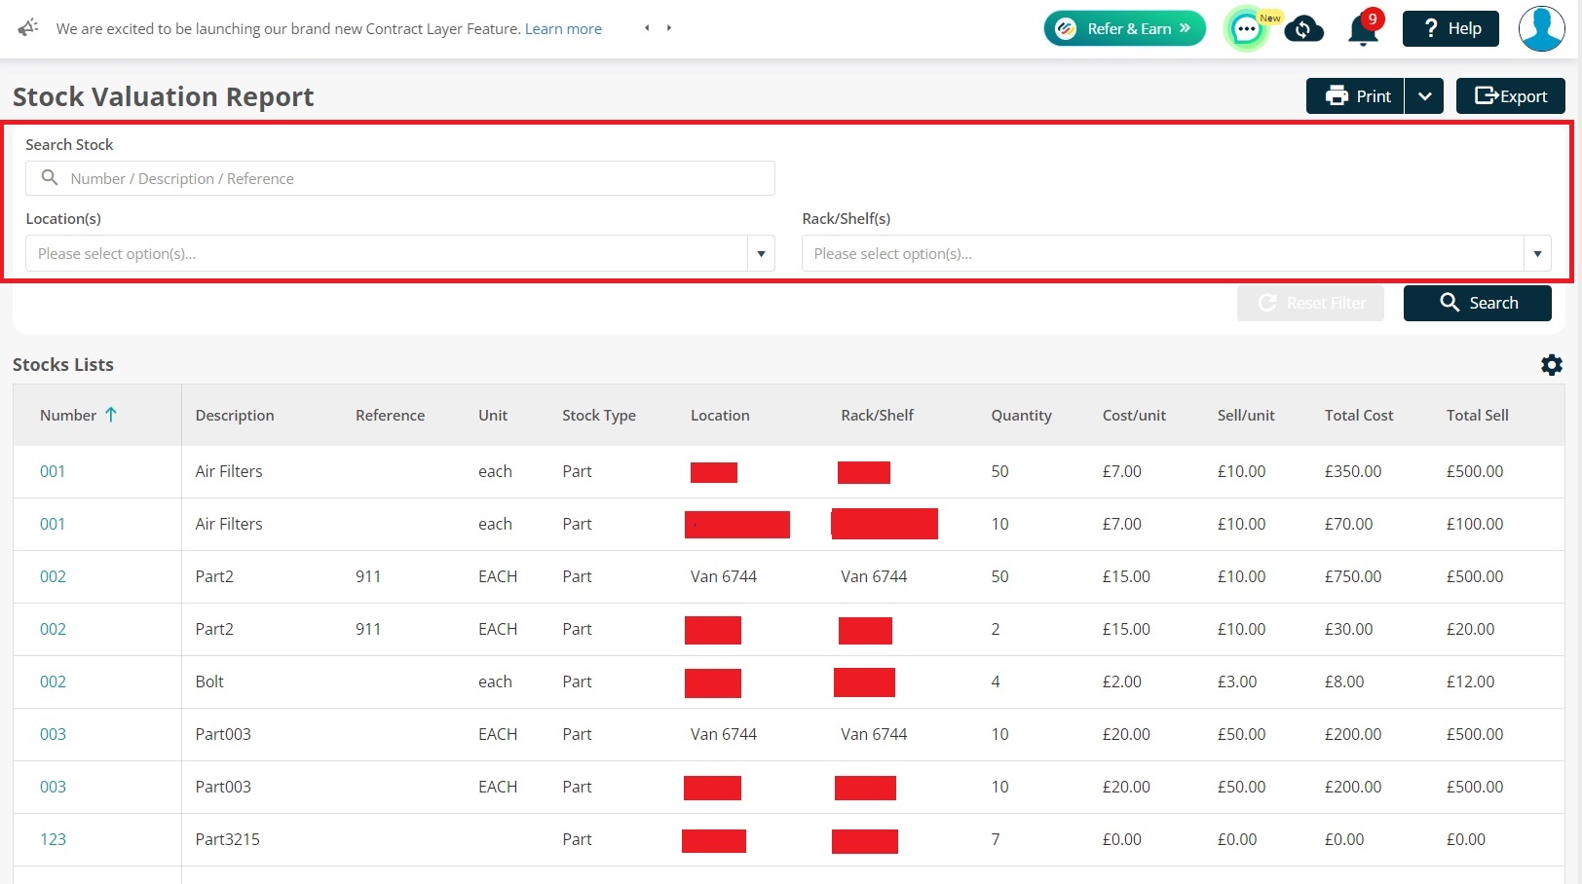Open stock 001 with quantity 50

(x=53, y=471)
